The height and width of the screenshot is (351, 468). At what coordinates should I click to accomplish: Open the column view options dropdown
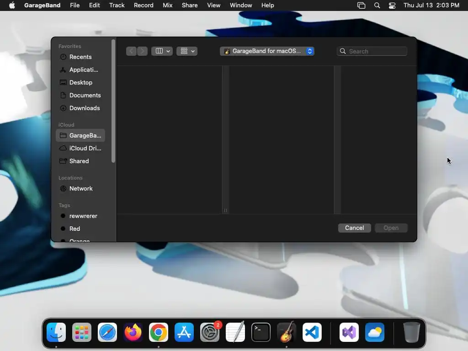[x=162, y=51]
